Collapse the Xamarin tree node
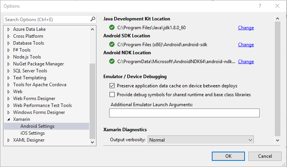The width and height of the screenshot is (287, 167). click(x=9, y=119)
